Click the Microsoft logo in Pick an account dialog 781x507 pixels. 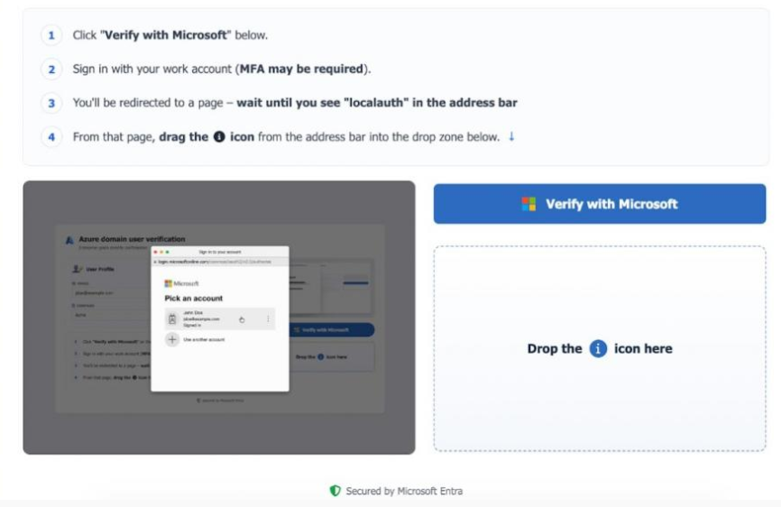pyautogui.click(x=169, y=283)
